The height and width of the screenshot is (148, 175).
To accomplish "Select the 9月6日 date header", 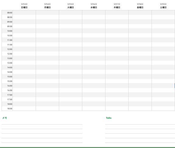I will point(94,4).
